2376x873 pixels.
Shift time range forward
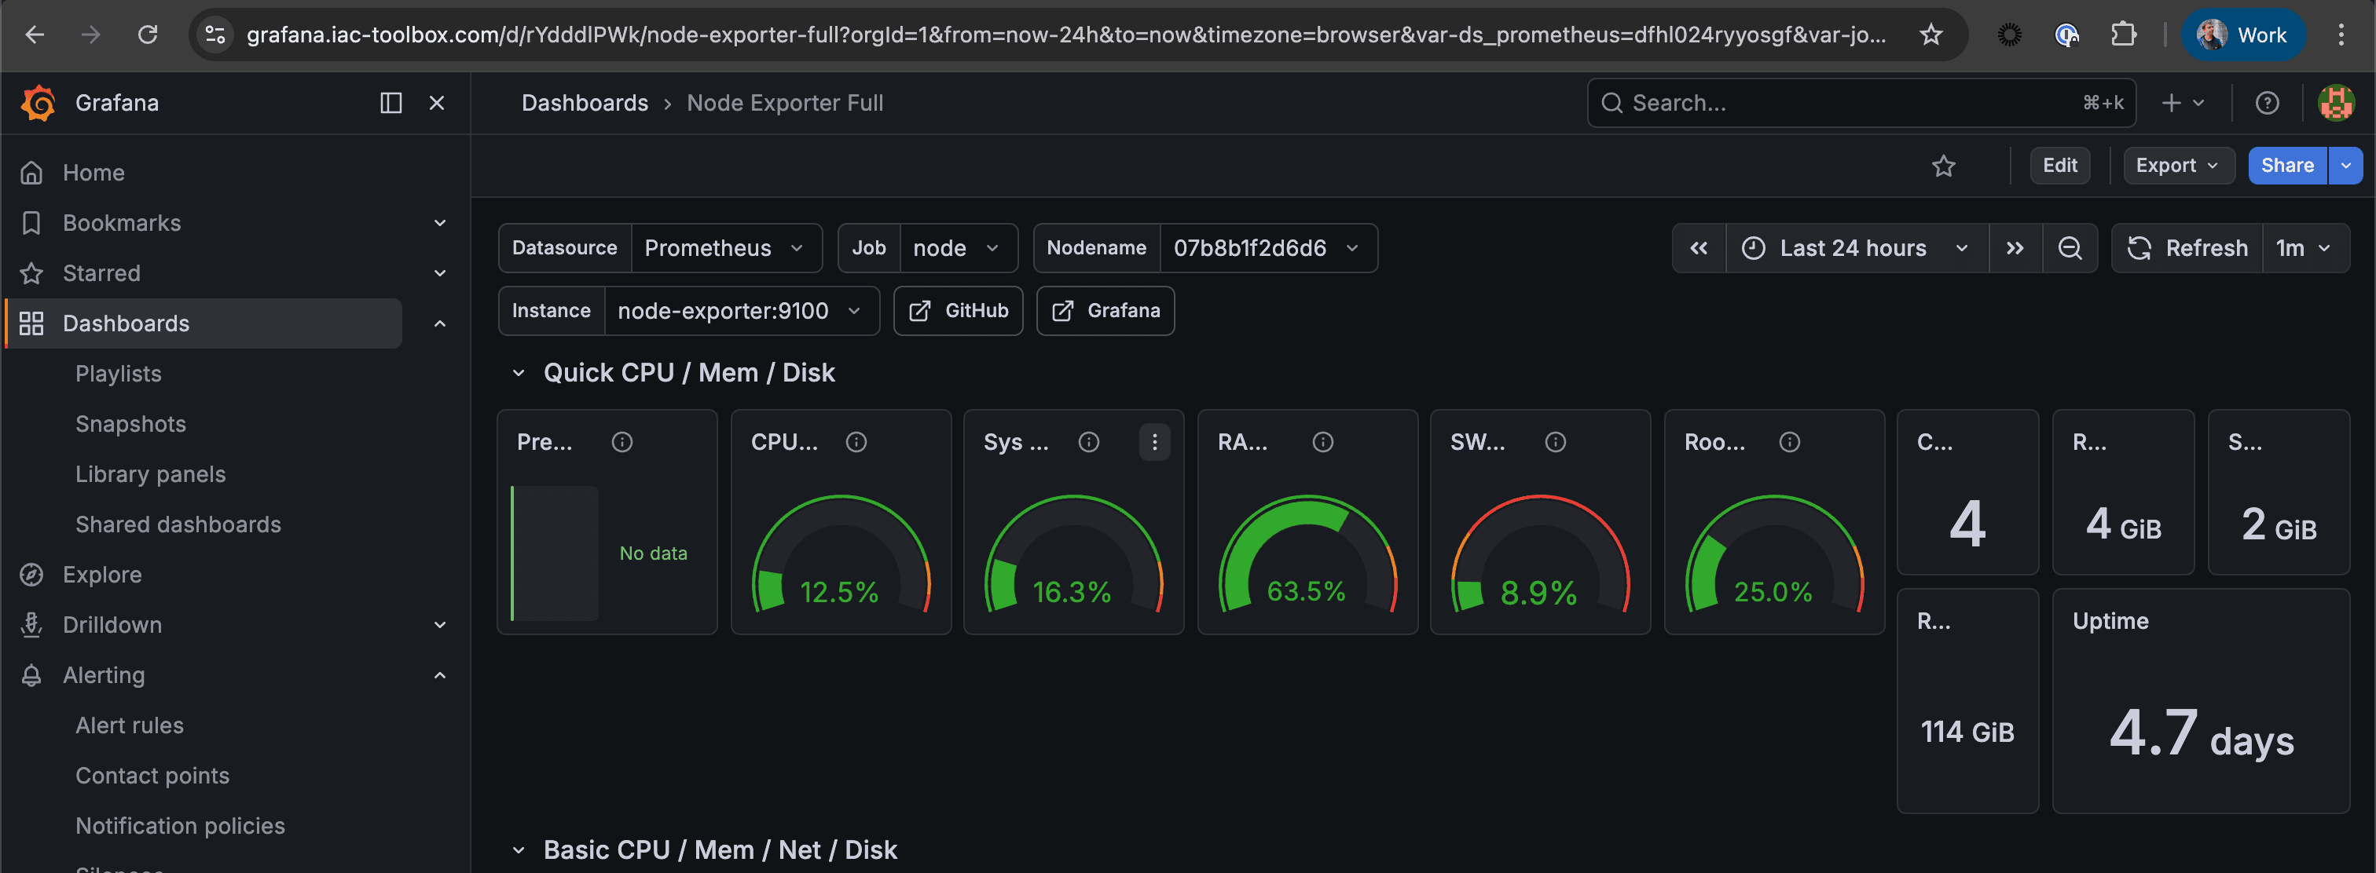pos(2015,247)
